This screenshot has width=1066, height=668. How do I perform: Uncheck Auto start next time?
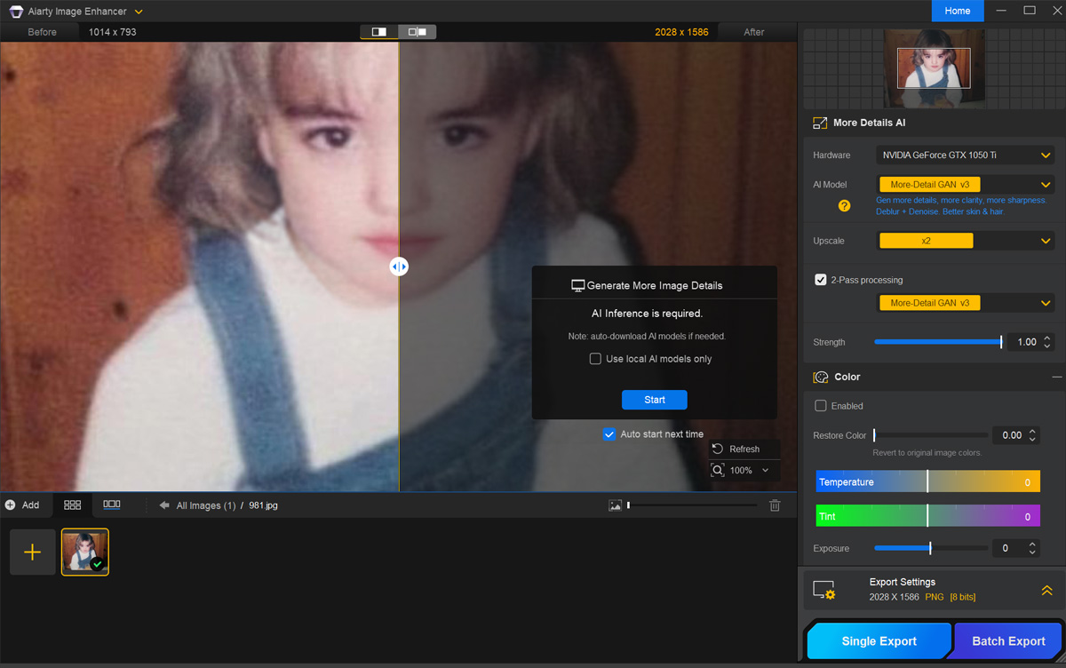click(609, 434)
